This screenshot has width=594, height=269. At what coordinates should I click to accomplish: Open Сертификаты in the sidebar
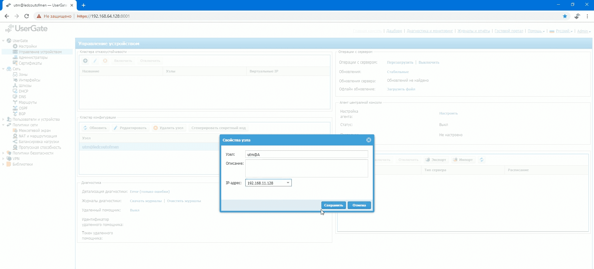(x=30, y=63)
